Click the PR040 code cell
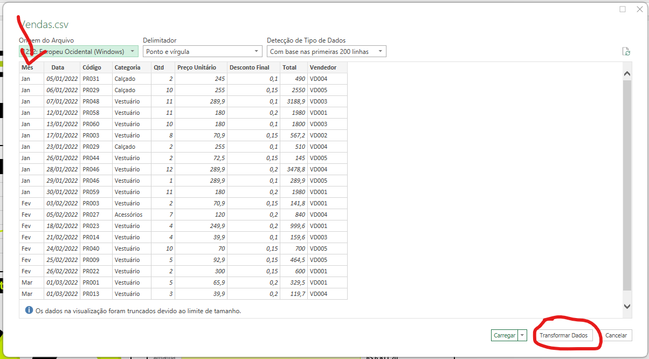 tap(96, 248)
